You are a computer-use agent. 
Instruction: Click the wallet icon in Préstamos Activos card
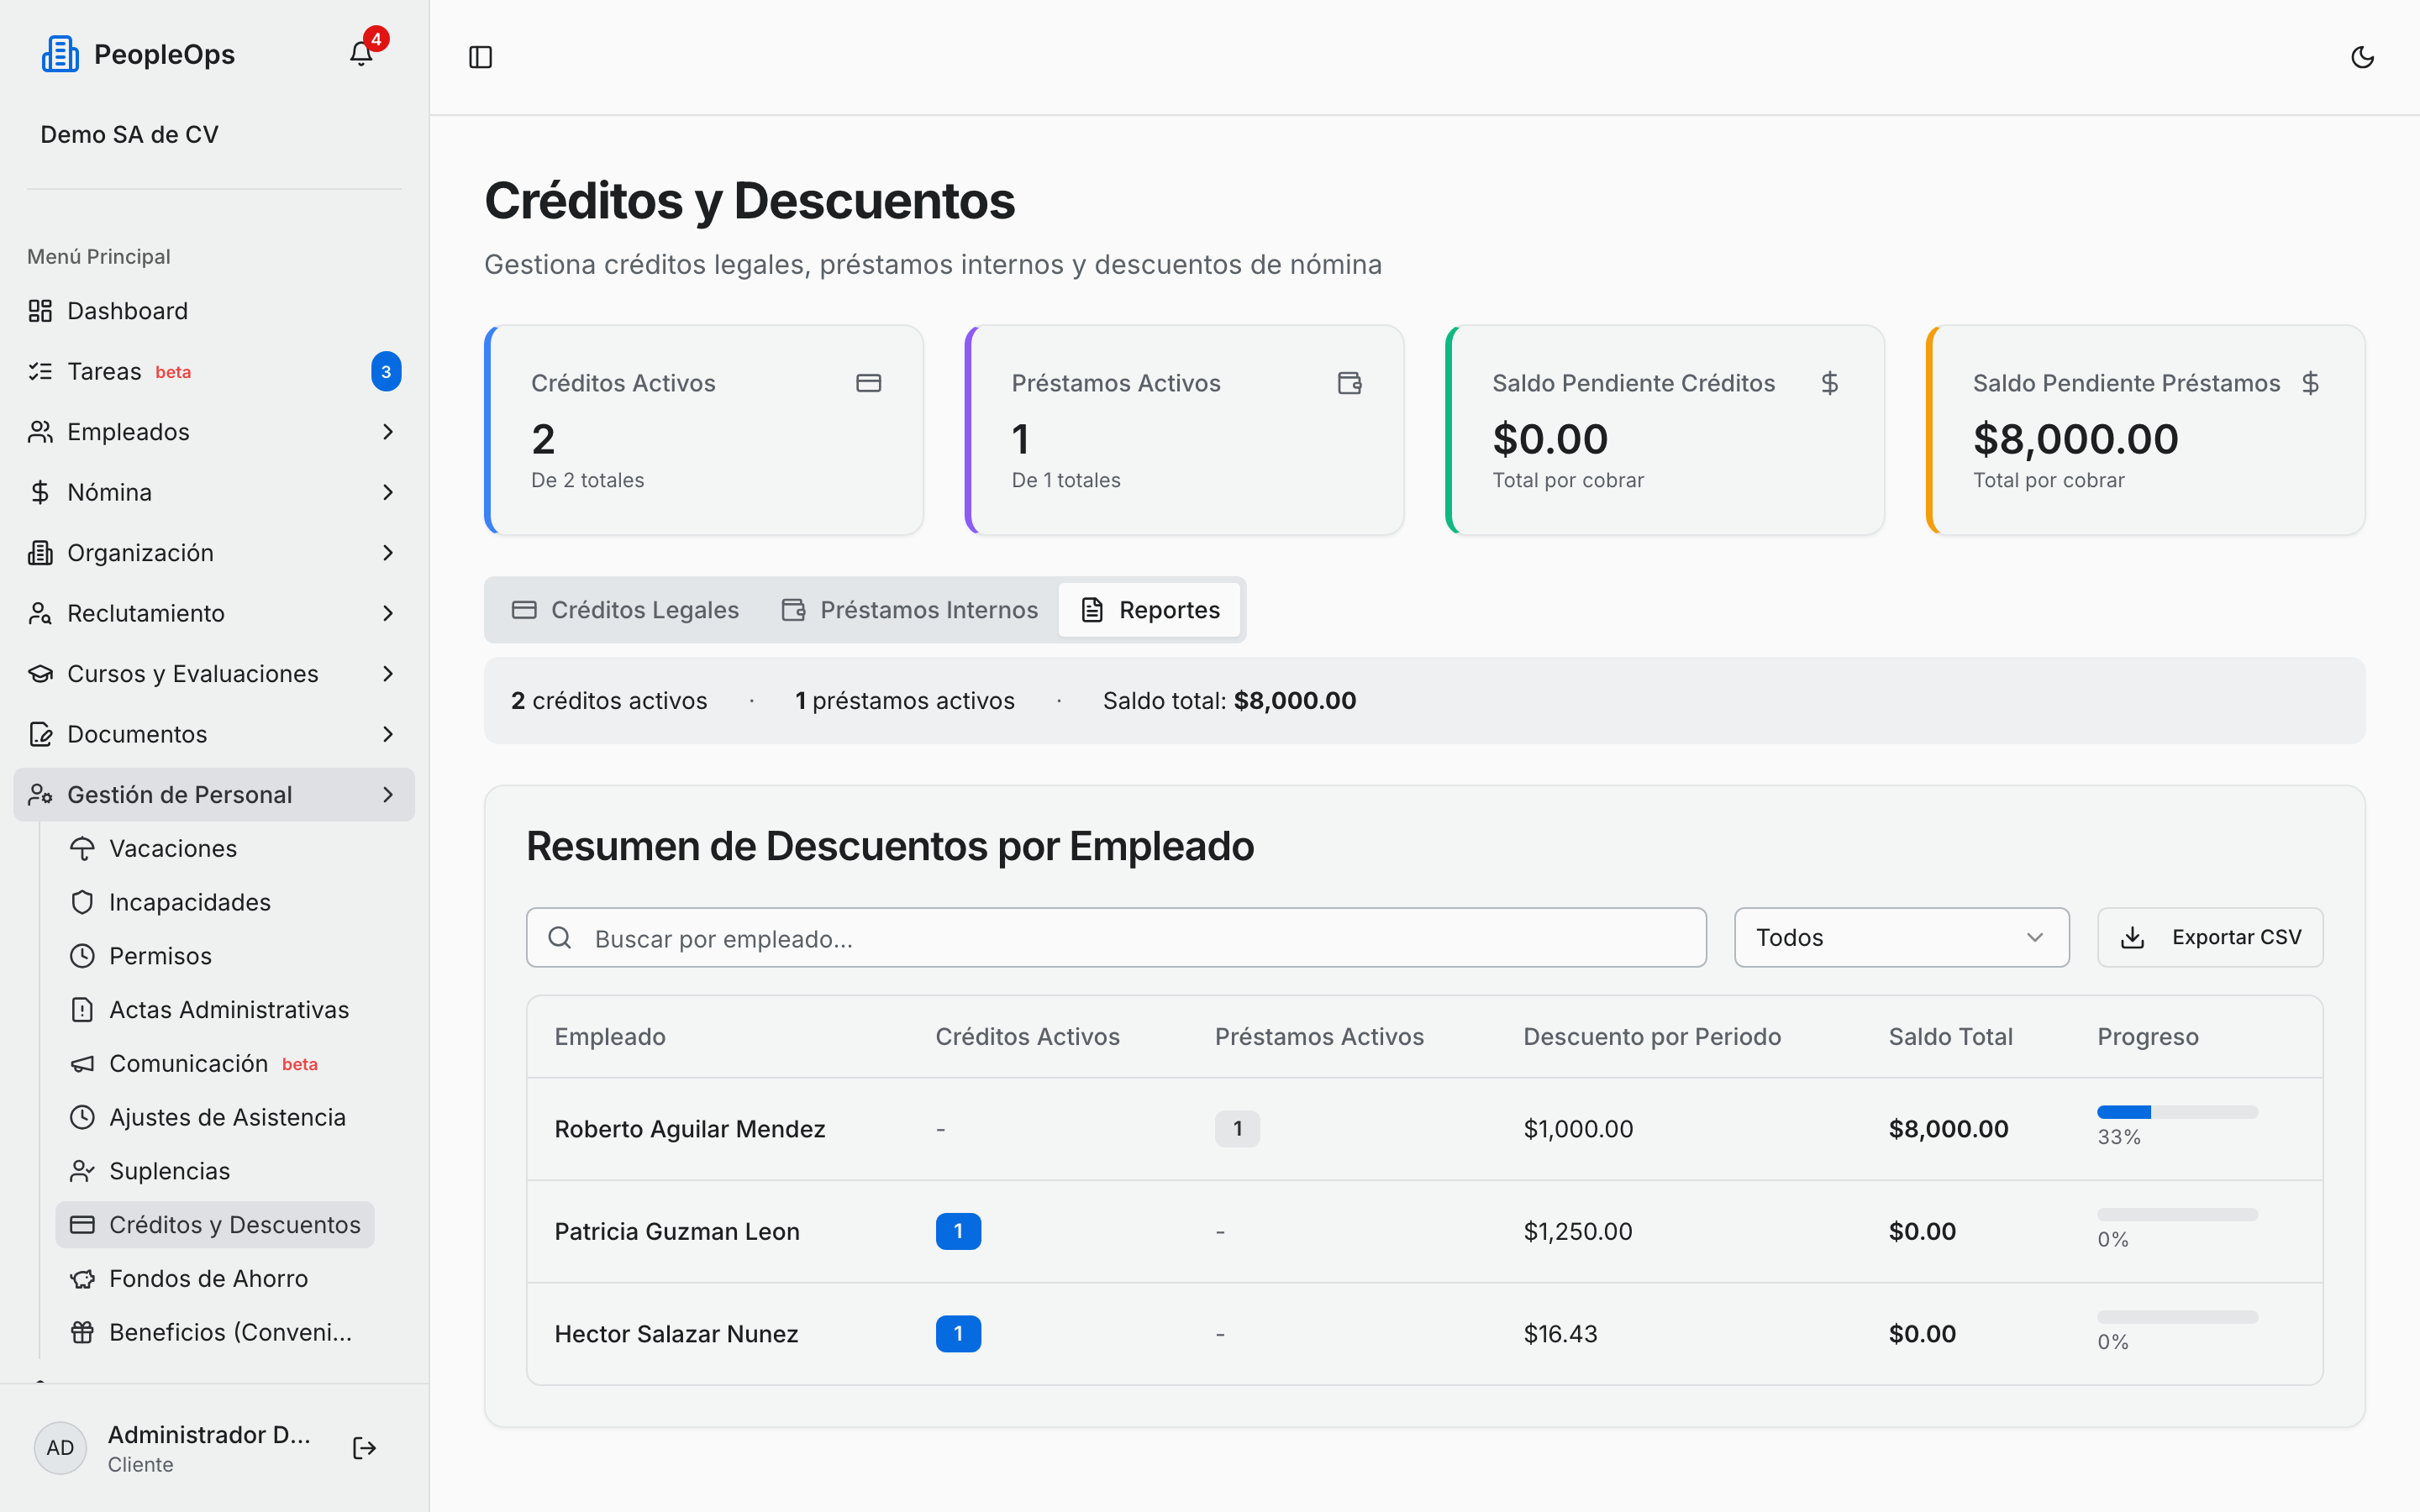1349,383
